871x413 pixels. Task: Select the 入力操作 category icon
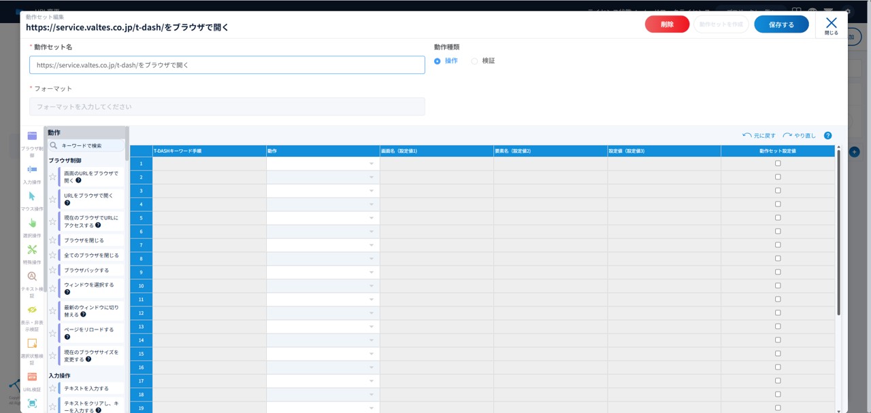(x=32, y=170)
